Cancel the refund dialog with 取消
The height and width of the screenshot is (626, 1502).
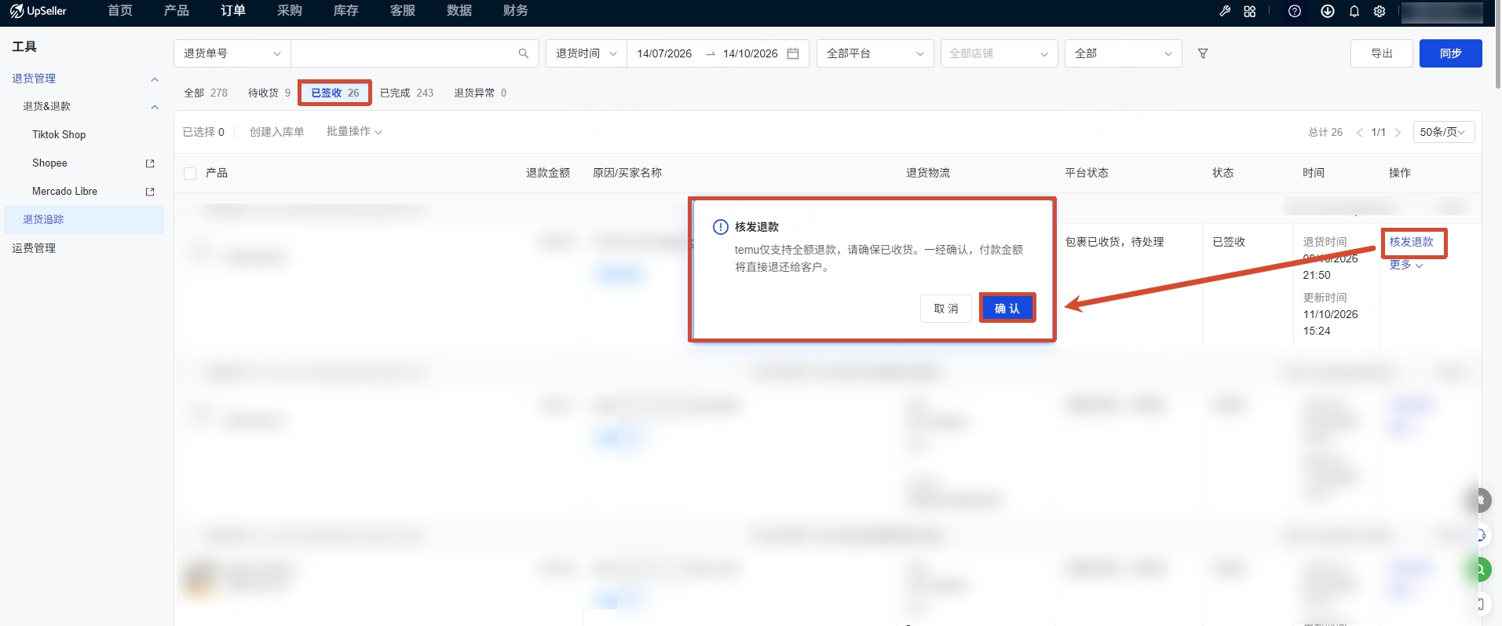[946, 309]
